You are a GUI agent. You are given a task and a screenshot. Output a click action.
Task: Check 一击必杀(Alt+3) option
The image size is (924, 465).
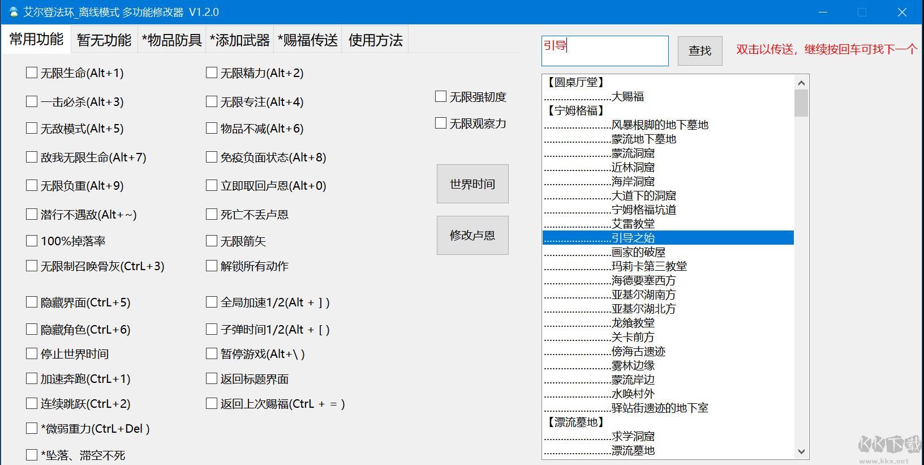tap(32, 101)
